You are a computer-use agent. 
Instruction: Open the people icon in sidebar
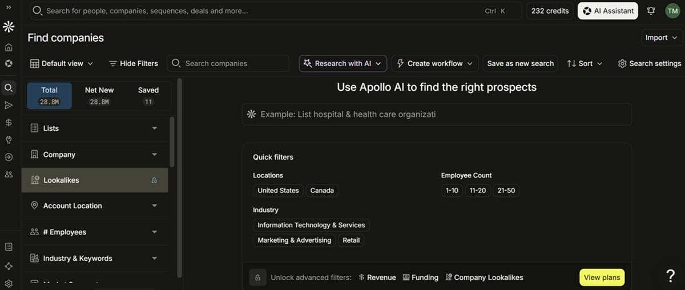[9, 174]
